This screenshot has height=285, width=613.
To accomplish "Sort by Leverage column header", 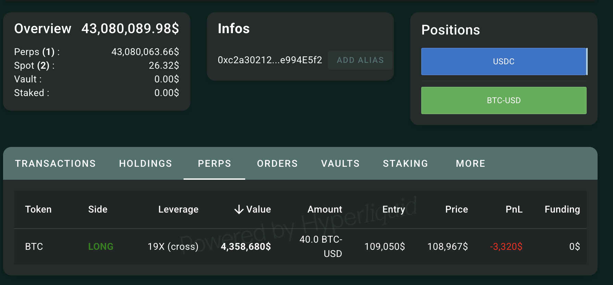I will point(178,209).
